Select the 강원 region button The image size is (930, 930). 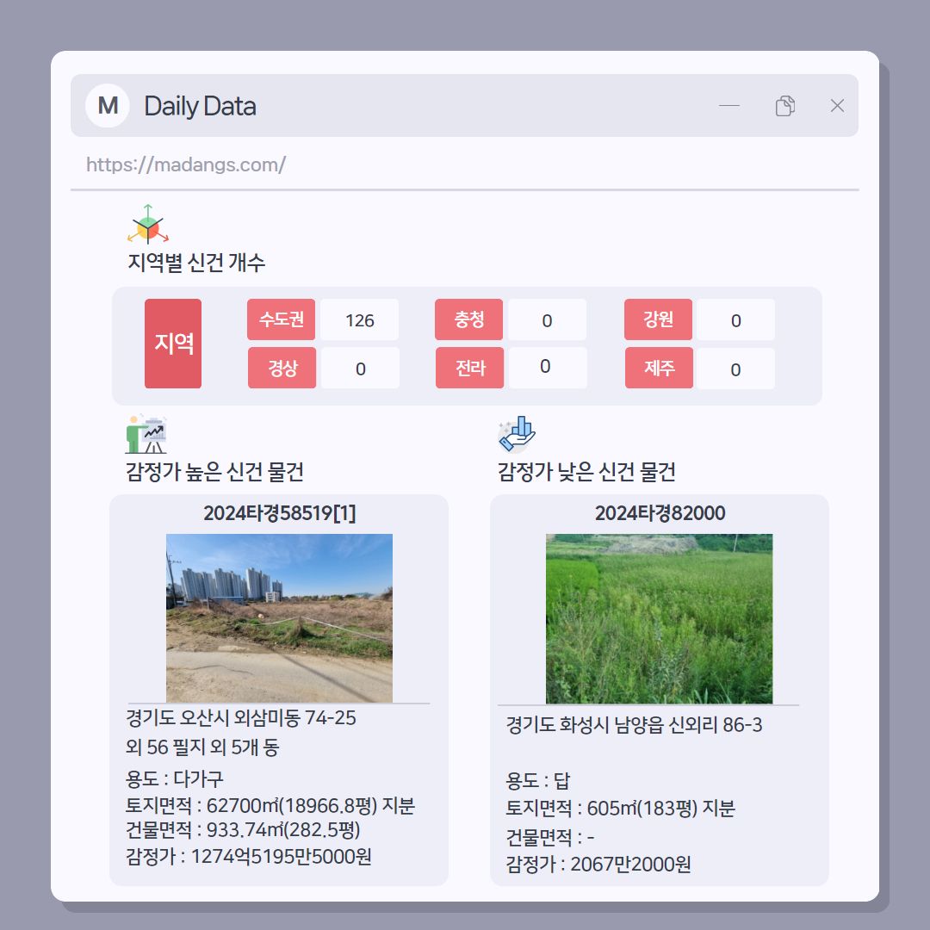(659, 319)
